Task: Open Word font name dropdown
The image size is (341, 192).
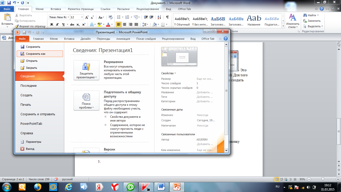Action: click(68, 17)
